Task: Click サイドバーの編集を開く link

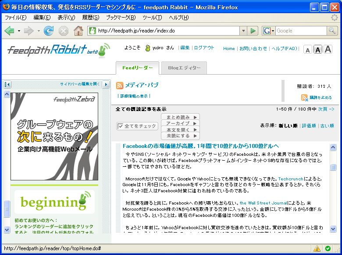Action: coord(80,84)
